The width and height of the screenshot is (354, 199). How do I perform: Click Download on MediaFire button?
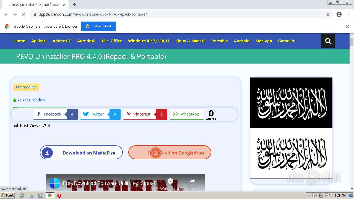pyautogui.click(x=81, y=153)
